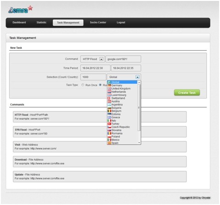Click the Logout link in the navigation bar

(121, 23)
